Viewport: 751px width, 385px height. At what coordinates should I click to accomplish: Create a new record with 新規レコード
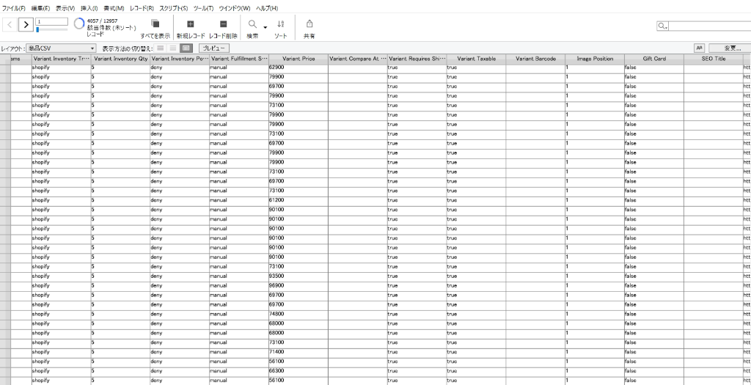(x=191, y=24)
